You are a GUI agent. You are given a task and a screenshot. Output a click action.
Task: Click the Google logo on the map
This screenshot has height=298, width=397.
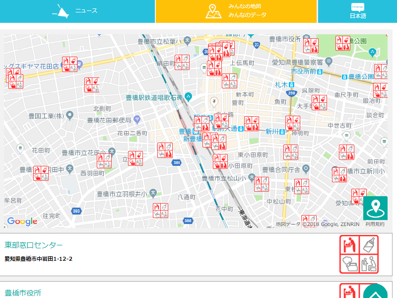pos(22,222)
